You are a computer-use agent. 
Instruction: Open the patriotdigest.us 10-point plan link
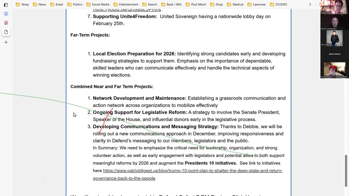[x=188, y=174]
